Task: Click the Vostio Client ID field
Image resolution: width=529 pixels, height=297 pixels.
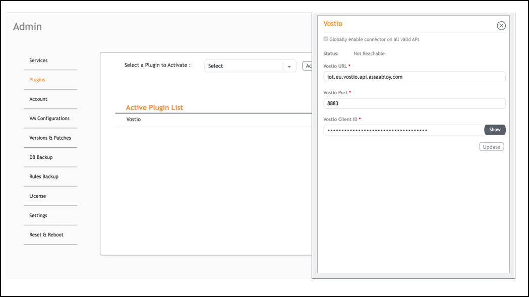Action: (404, 130)
